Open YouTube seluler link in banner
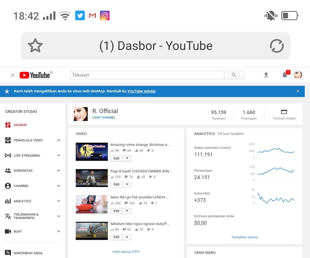 142,91
